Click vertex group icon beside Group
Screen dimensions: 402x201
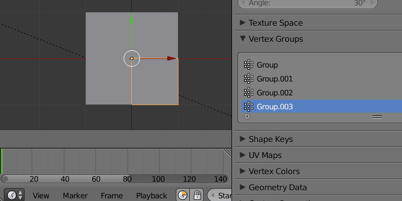(x=248, y=65)
